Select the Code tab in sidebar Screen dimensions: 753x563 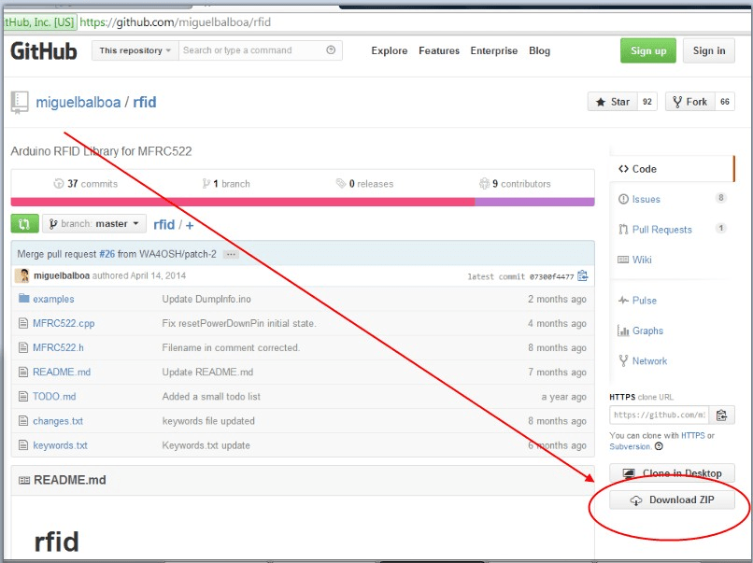click(672, 169)
